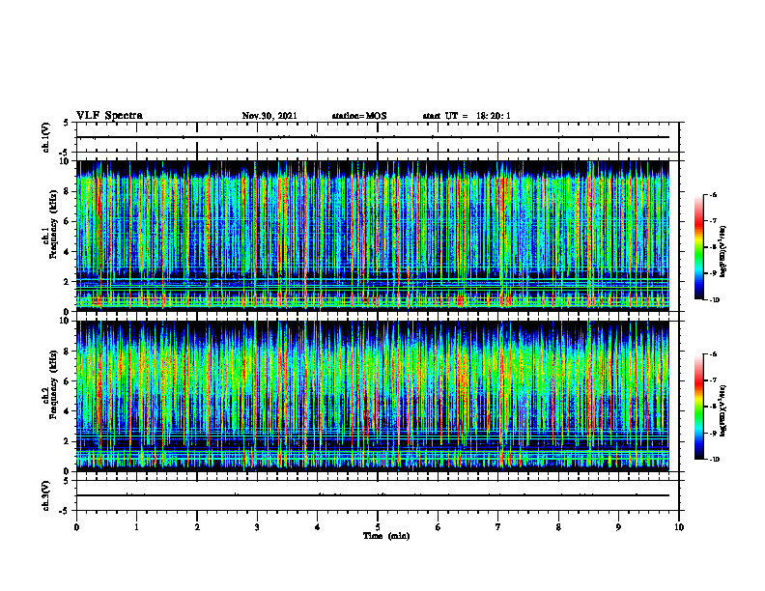
Task: Click the "-6" tick on ch.1 colorbar
Action: [x=713, y=194]
